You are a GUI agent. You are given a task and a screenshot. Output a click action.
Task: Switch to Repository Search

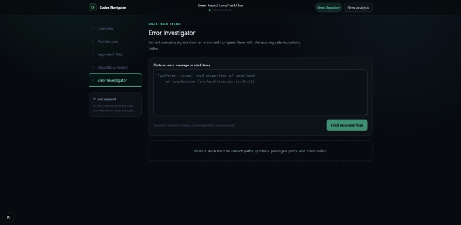[x=116, y=67]
